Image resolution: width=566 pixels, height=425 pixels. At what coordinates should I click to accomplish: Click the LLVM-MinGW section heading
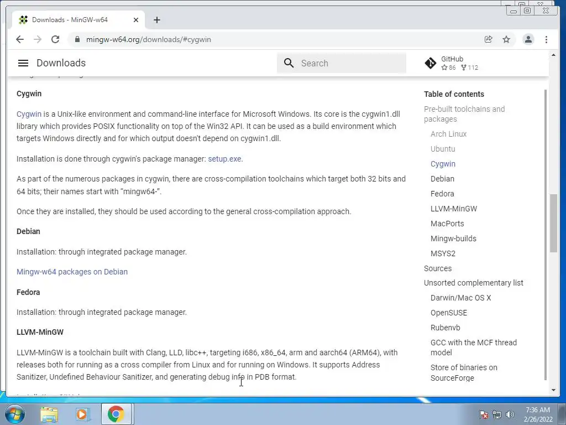tap(40, 332)
